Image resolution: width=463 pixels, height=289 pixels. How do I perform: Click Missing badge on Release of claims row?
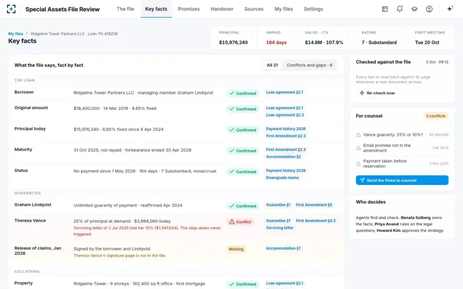[x=236, y=249]
